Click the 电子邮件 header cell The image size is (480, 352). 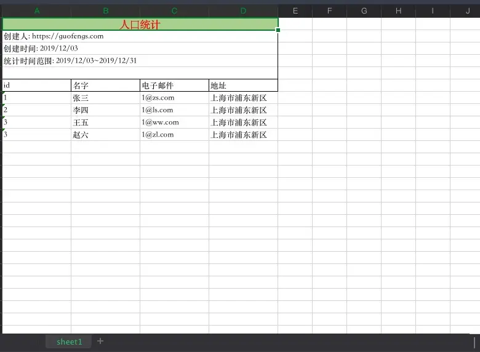click(x=175, y=86)
